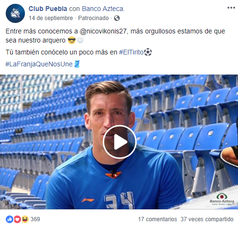Play the video with the play button
238x226 pixels.
coord(120,142)
